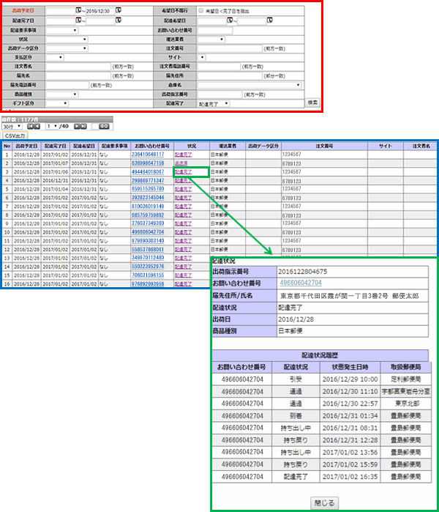Go to next page of results
The height and width of the screenshot is (512, 439).
coord(75,126)
